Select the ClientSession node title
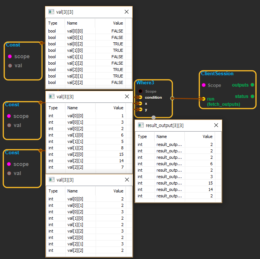The width and height of the screenshot is (260, 259). pos(217,74)
